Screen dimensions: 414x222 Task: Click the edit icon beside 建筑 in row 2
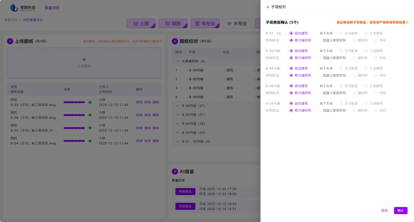224,79
